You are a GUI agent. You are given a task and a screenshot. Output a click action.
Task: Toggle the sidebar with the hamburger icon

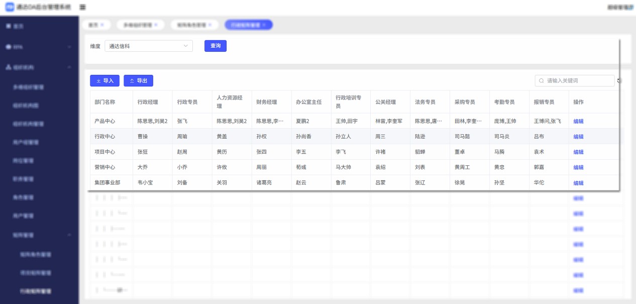click(x=83, y=8)
